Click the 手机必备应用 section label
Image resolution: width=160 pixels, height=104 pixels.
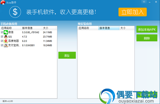[9, 24]
